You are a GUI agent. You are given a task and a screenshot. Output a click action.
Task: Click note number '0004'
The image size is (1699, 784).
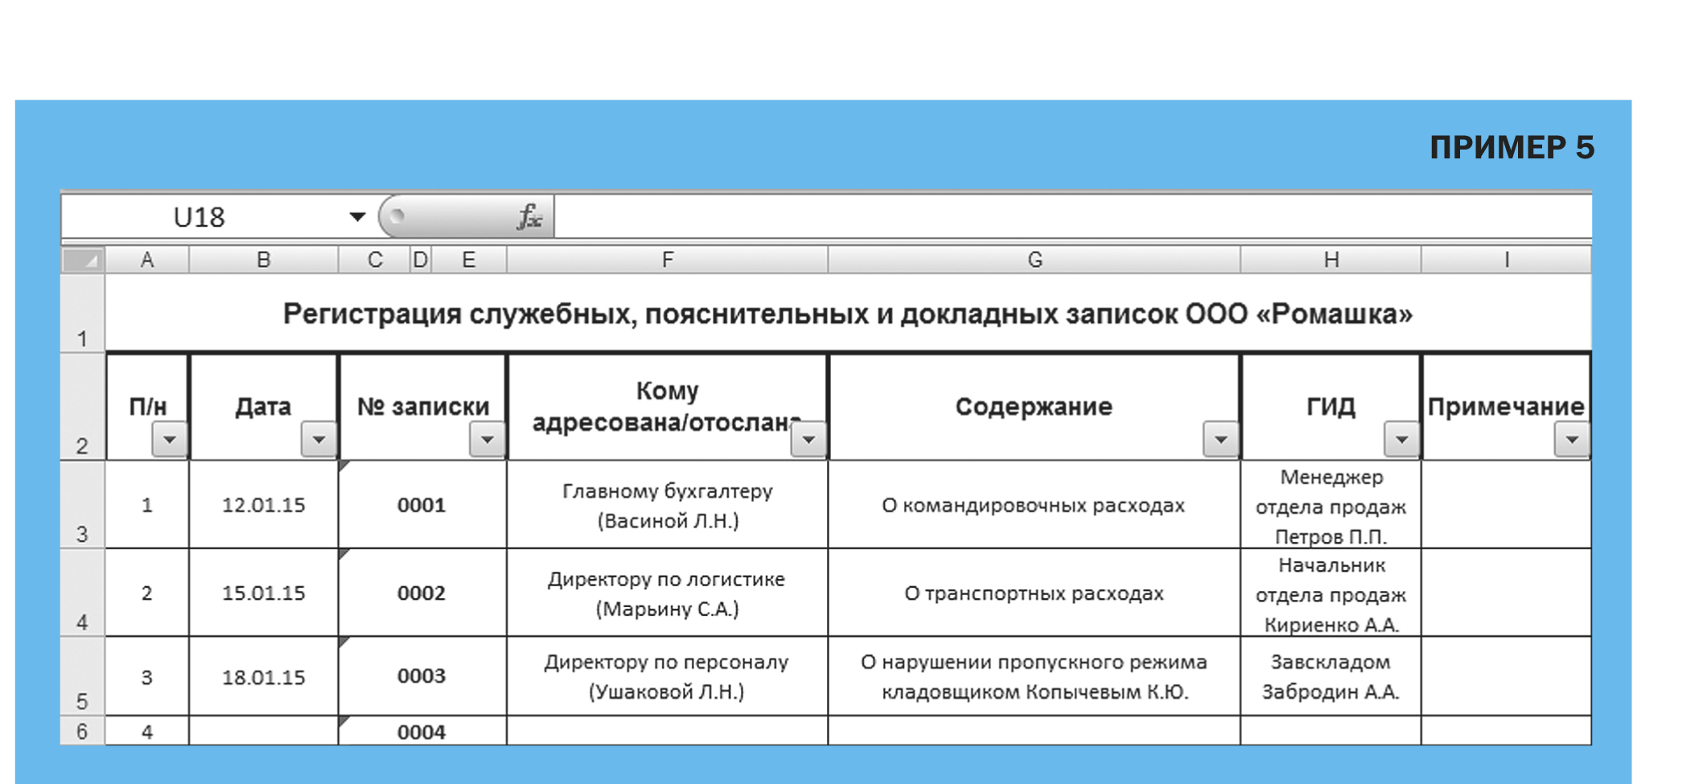click(422, 731)
